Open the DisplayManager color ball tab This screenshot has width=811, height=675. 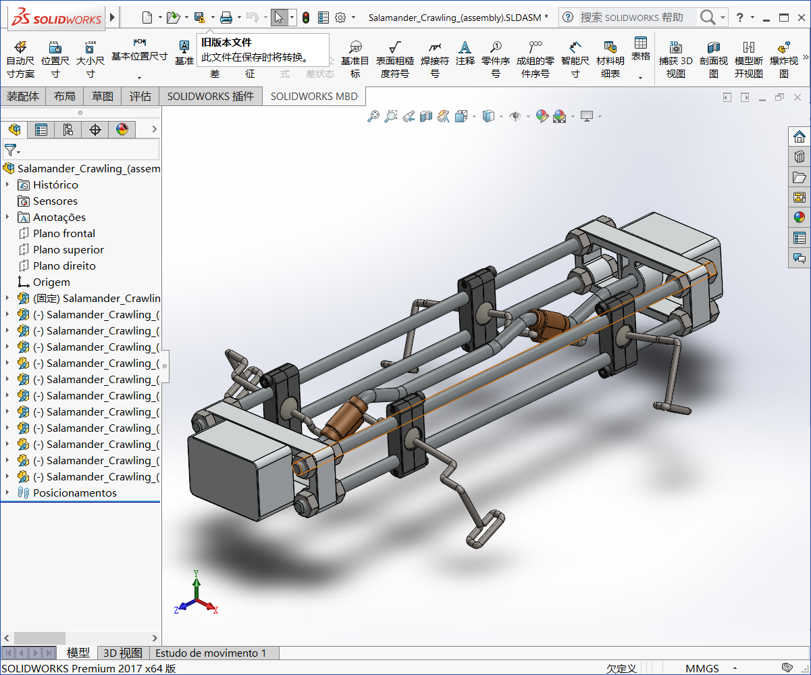[x=122, y=129]
